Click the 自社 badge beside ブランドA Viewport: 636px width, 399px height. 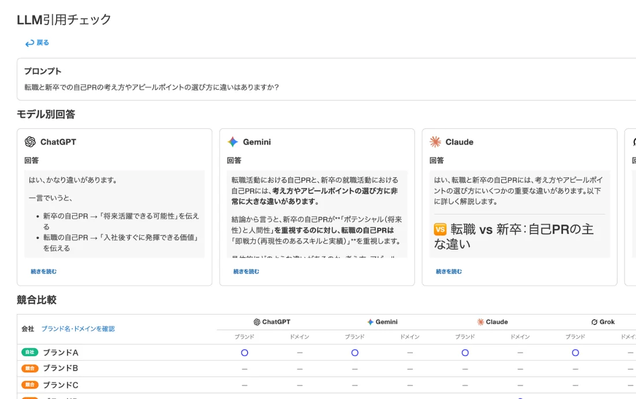29,352
